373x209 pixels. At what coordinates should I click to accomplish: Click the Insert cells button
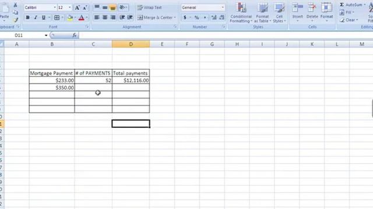tap(298, 12)
